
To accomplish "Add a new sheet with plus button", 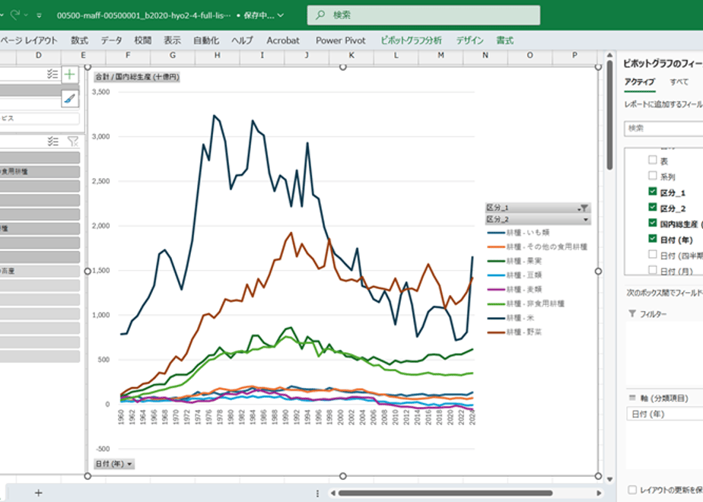I will coord(39,493).
